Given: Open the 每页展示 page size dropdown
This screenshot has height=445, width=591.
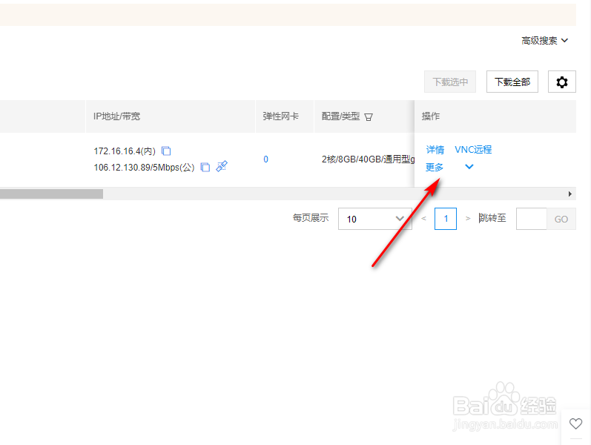Looking at the screenshot, I should pyautogui.click(x=374, y=219).
